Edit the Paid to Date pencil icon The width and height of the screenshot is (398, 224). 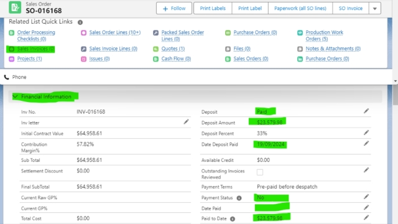click(x=366, y=218)
